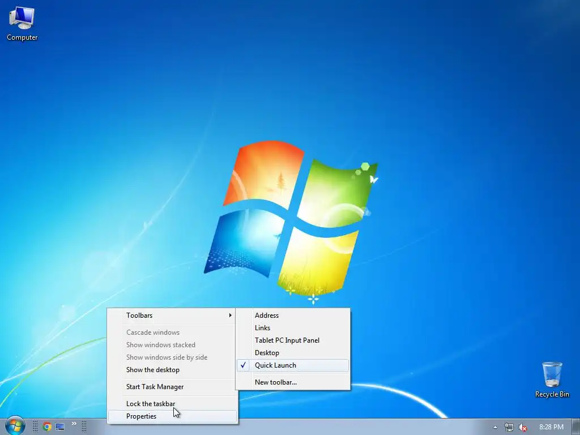This screenshot has height=435, width=580.
Task: Enable the Address toolbar
Action: tap(292, 315)
